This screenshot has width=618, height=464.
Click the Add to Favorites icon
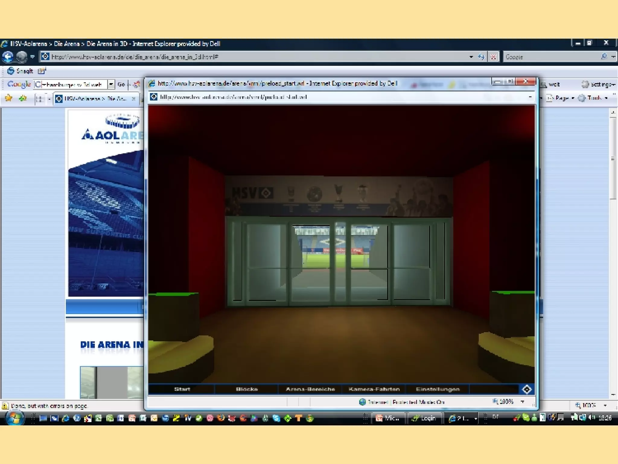tap(23, 98)
